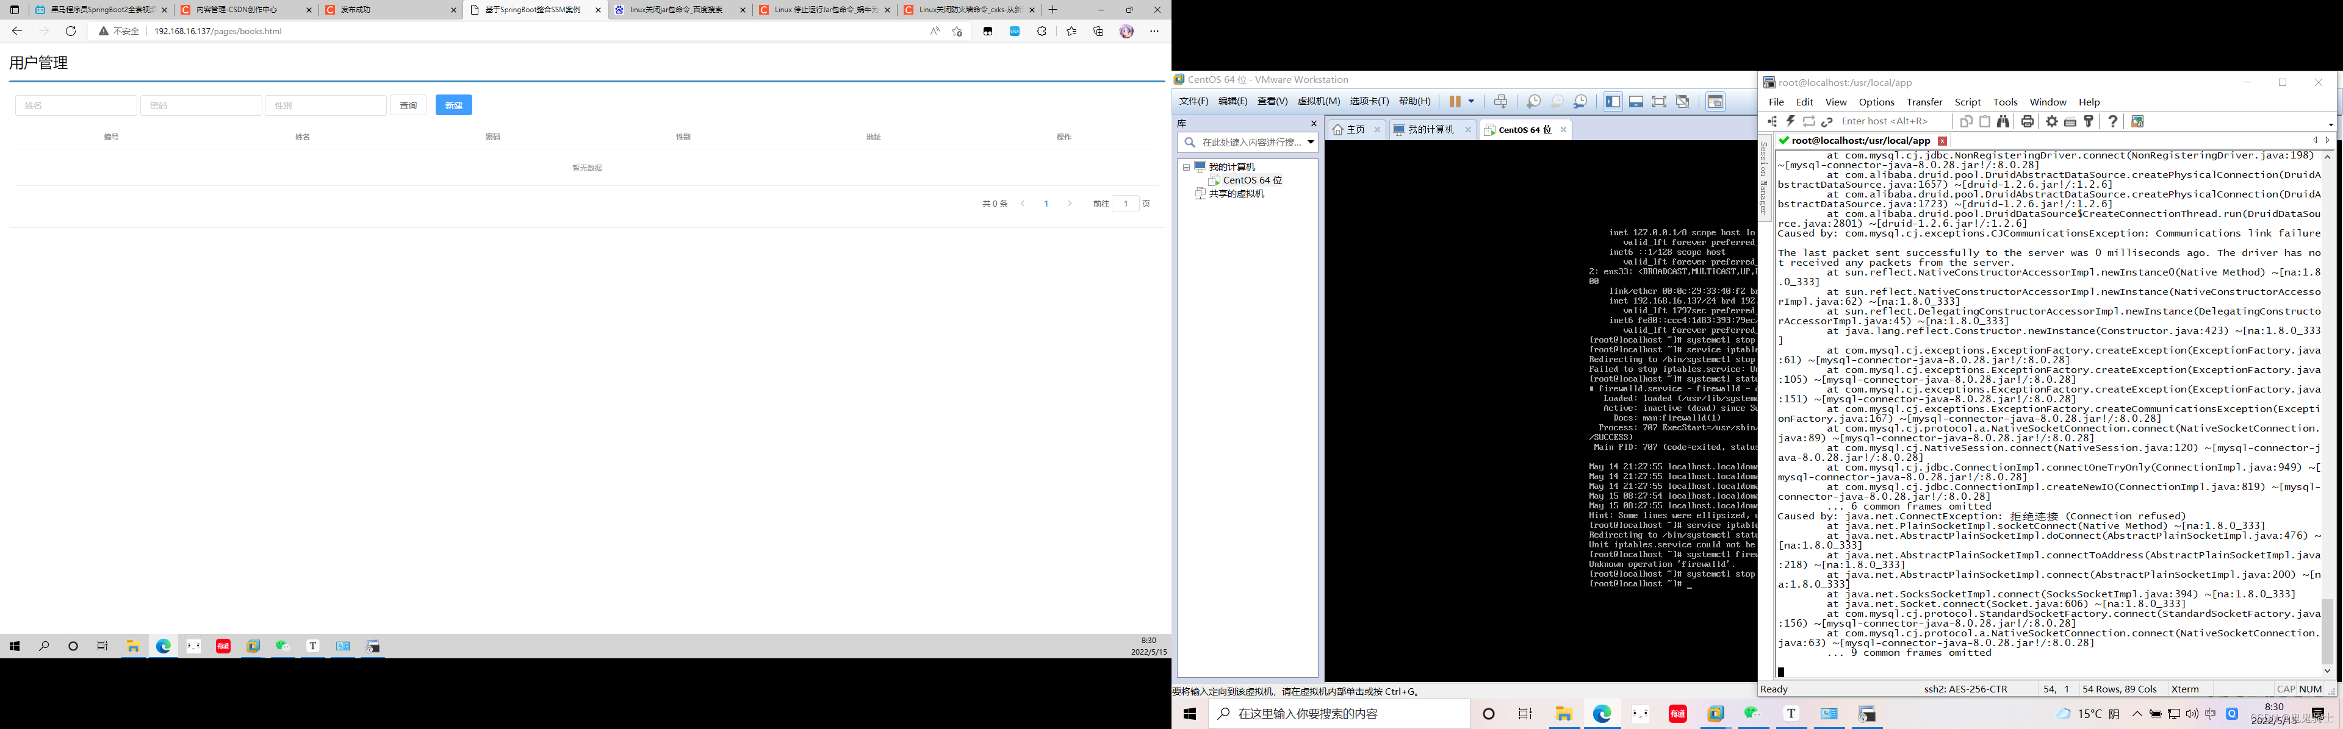Click the Windows taskbar search box
The height and width of the screenshot is (729, 2343).
point(1338,714)
